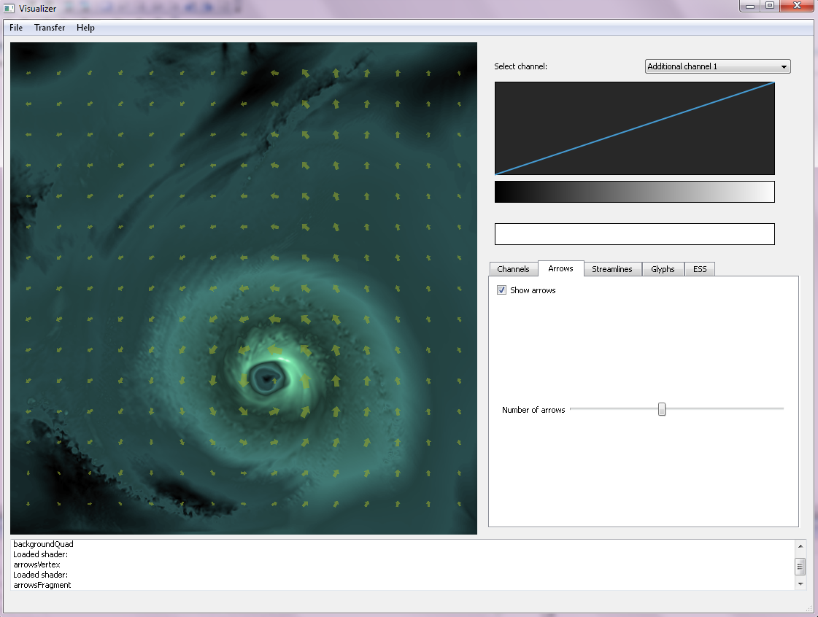Viewport: 818px width, 617px height.
Task: Open the Glyphs tab
Action: 663,269
